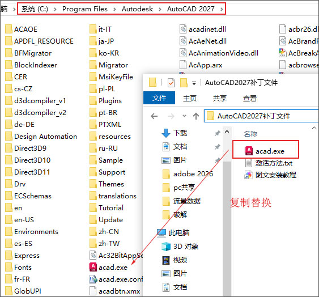Image resolution: width=319 pixels, height=297 pixels.
Task: Click the navigation pane scrollbar up arrow
Action: tap(227, 131)
